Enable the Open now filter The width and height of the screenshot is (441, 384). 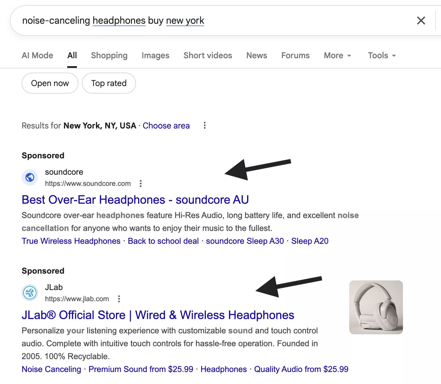50,83
